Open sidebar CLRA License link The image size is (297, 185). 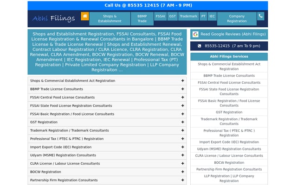pos(229,156)
